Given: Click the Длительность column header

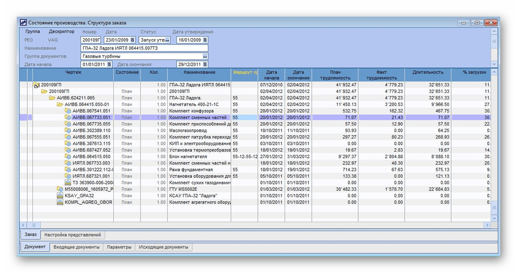Looking at the screenshot, I should [x=428, y=75].
